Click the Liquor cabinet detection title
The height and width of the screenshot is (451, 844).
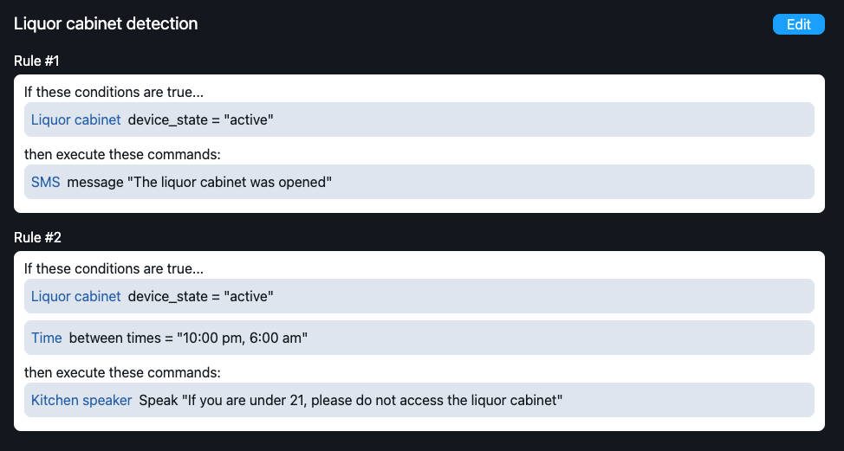[106, 24]
